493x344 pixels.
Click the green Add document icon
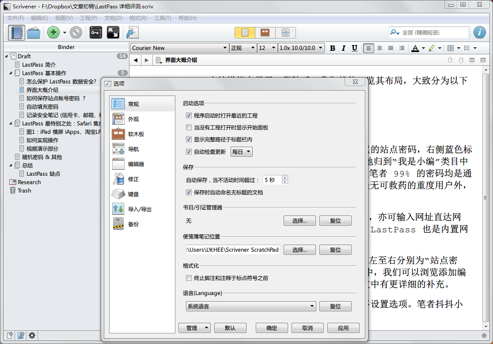point(53,33)
